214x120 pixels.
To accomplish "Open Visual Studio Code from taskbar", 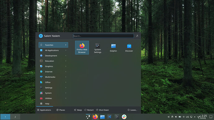I will (x=109, y=117).
